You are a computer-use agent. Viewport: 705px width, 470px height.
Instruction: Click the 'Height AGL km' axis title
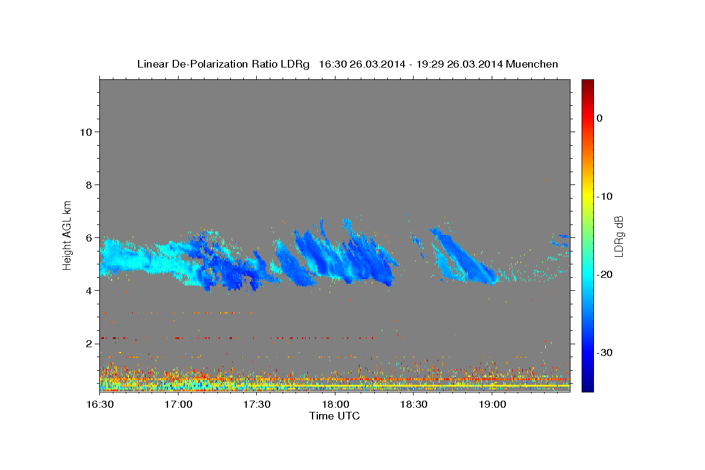pos(68,234)
